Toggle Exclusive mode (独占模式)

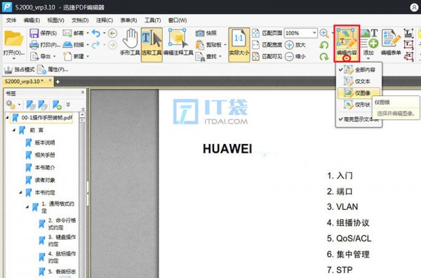pyautogui.click(x=20, y=69)
